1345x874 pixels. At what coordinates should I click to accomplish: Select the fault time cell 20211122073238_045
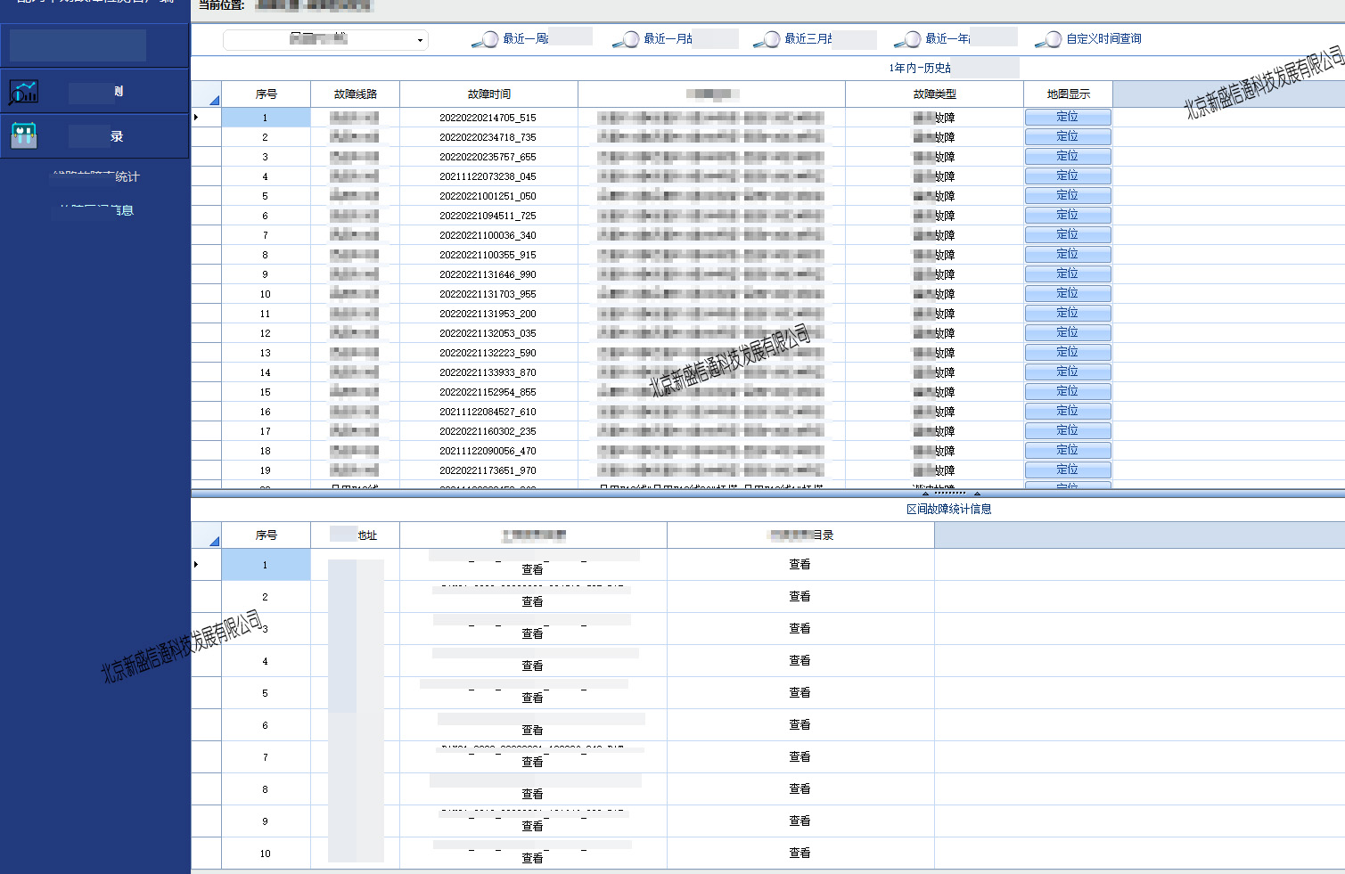coord(488,176)
